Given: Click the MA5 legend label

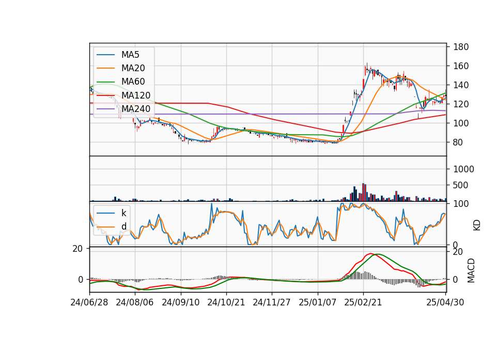Looking at the screenshot, I should [130, 55].
